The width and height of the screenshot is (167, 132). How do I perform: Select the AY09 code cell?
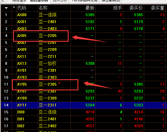click(x=22, y=98)
